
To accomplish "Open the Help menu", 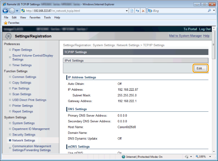I will 57,17.
